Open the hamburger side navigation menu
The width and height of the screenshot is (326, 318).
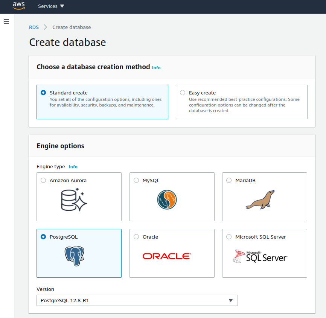6,21
